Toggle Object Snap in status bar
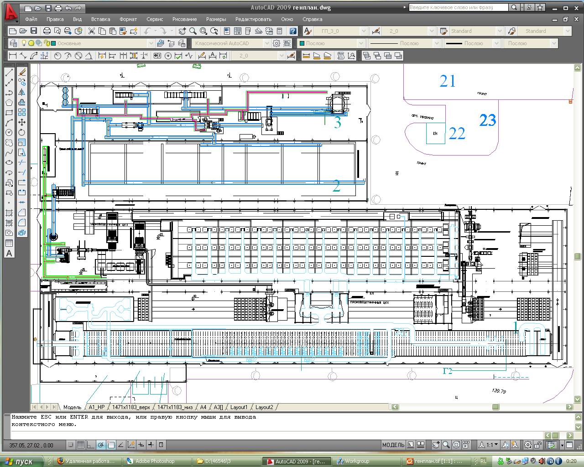 (111, 445)
